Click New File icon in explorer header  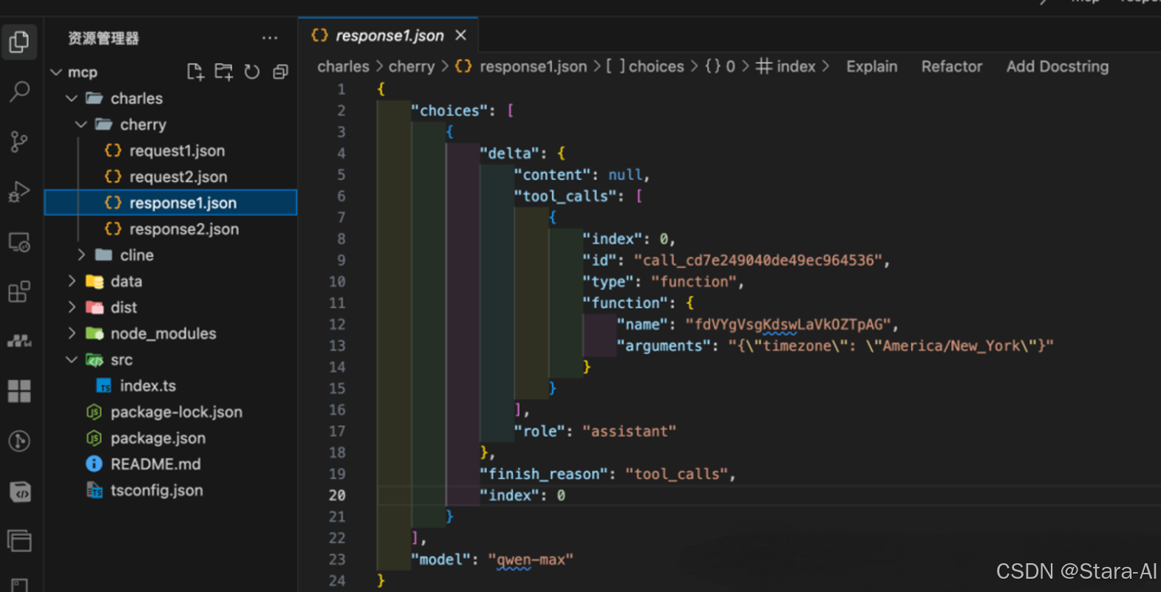point(195,72)
